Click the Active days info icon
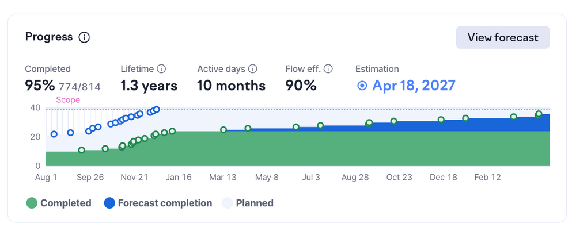The width and height of the screenshot is (576, 235). [x=252, y=69]
